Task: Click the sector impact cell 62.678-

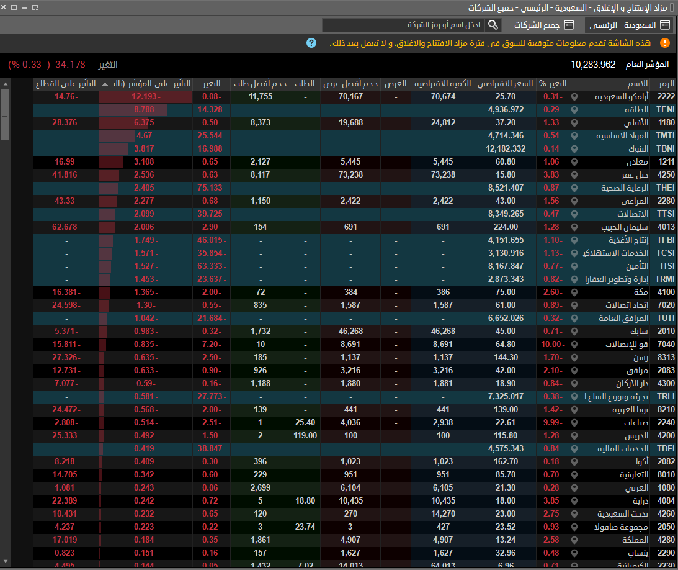Action: coord(66,227)
